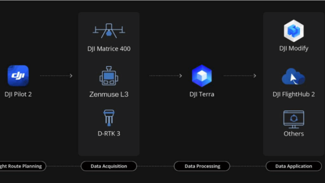Open the DJI FlightHub 2 text label

294,94
